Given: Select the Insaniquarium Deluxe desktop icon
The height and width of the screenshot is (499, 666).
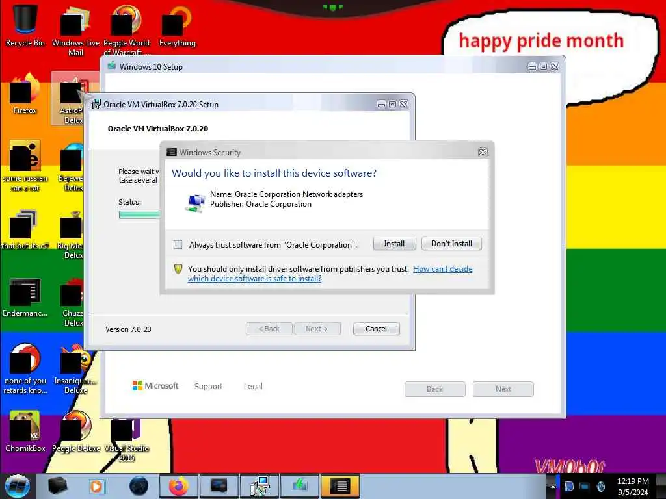Looking at the screenshot, I should pos(75,368).
